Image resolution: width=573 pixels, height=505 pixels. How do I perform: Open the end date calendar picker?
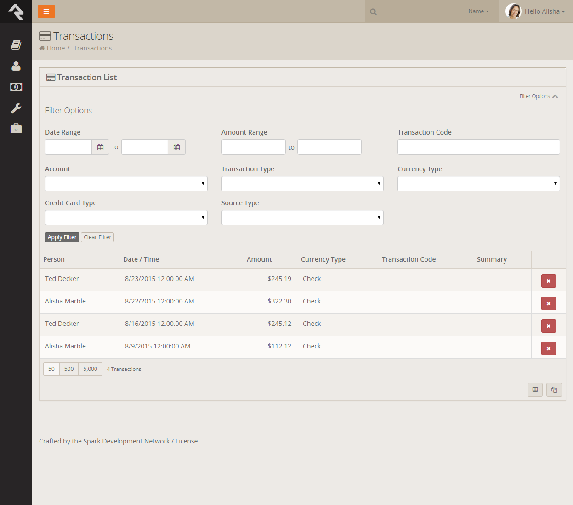tap(176, 147)
